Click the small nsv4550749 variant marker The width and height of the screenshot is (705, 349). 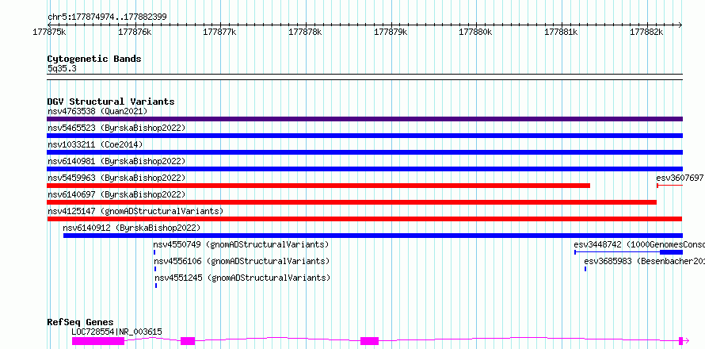154,252
